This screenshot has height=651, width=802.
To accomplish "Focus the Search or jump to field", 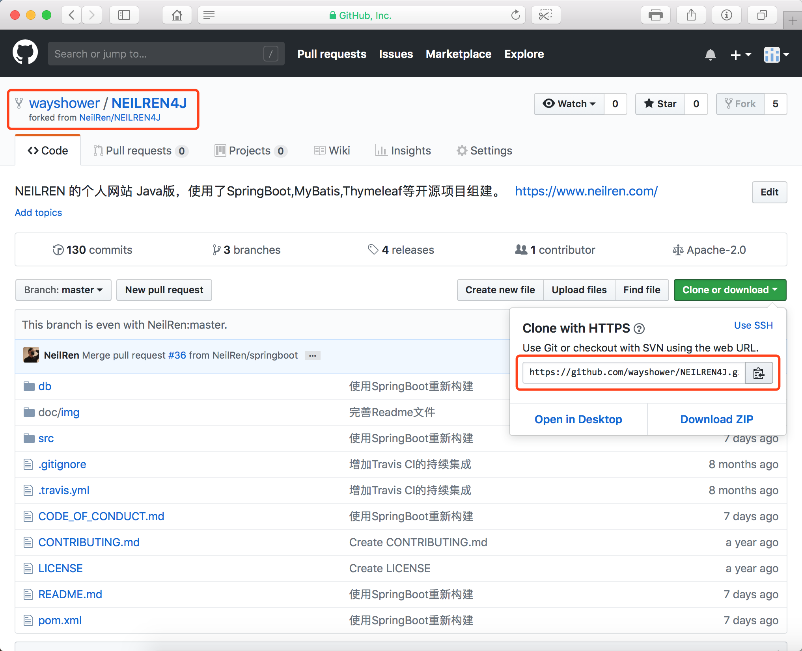I will (x=166, y=54).
